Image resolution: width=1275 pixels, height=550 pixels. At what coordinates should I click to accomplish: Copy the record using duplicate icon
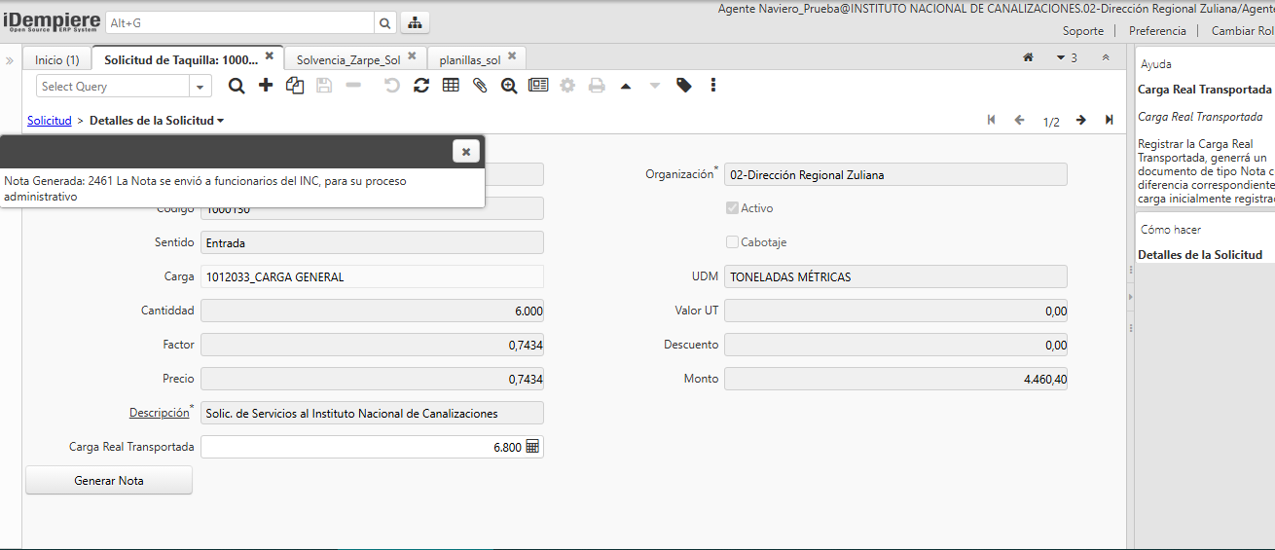295,86
